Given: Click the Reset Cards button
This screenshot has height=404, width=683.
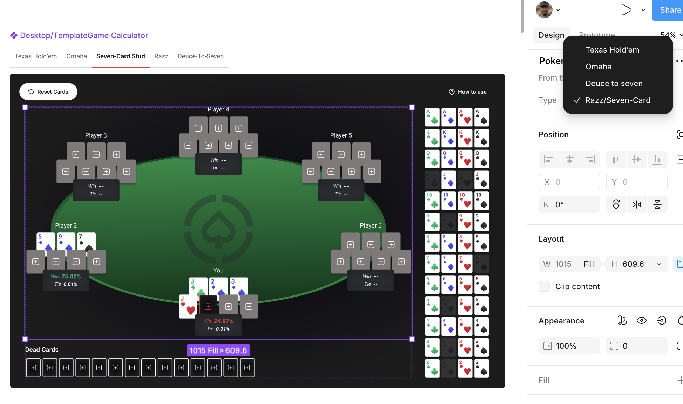Looking at the screenshot, I should tap(48, 92).
